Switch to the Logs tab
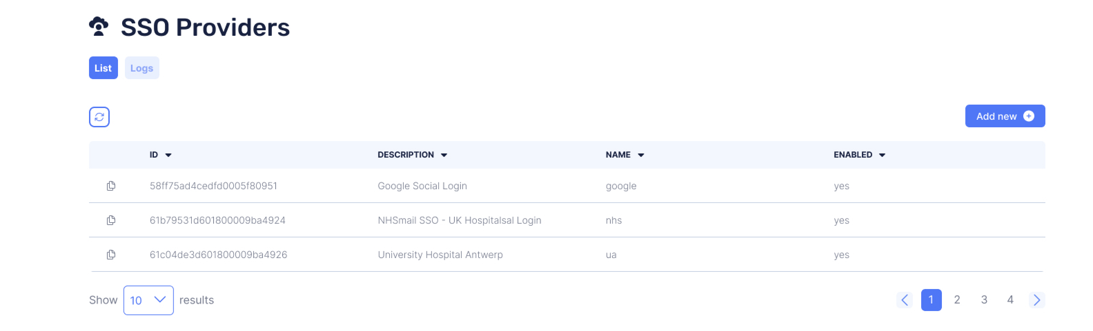Image resolution: width=1093 pixels, height=331 pixels. (142, 68)
